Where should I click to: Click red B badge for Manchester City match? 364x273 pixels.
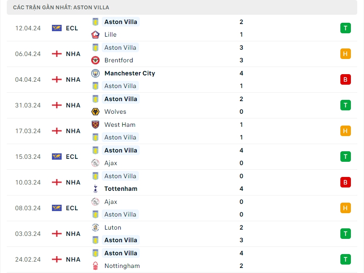345,80
